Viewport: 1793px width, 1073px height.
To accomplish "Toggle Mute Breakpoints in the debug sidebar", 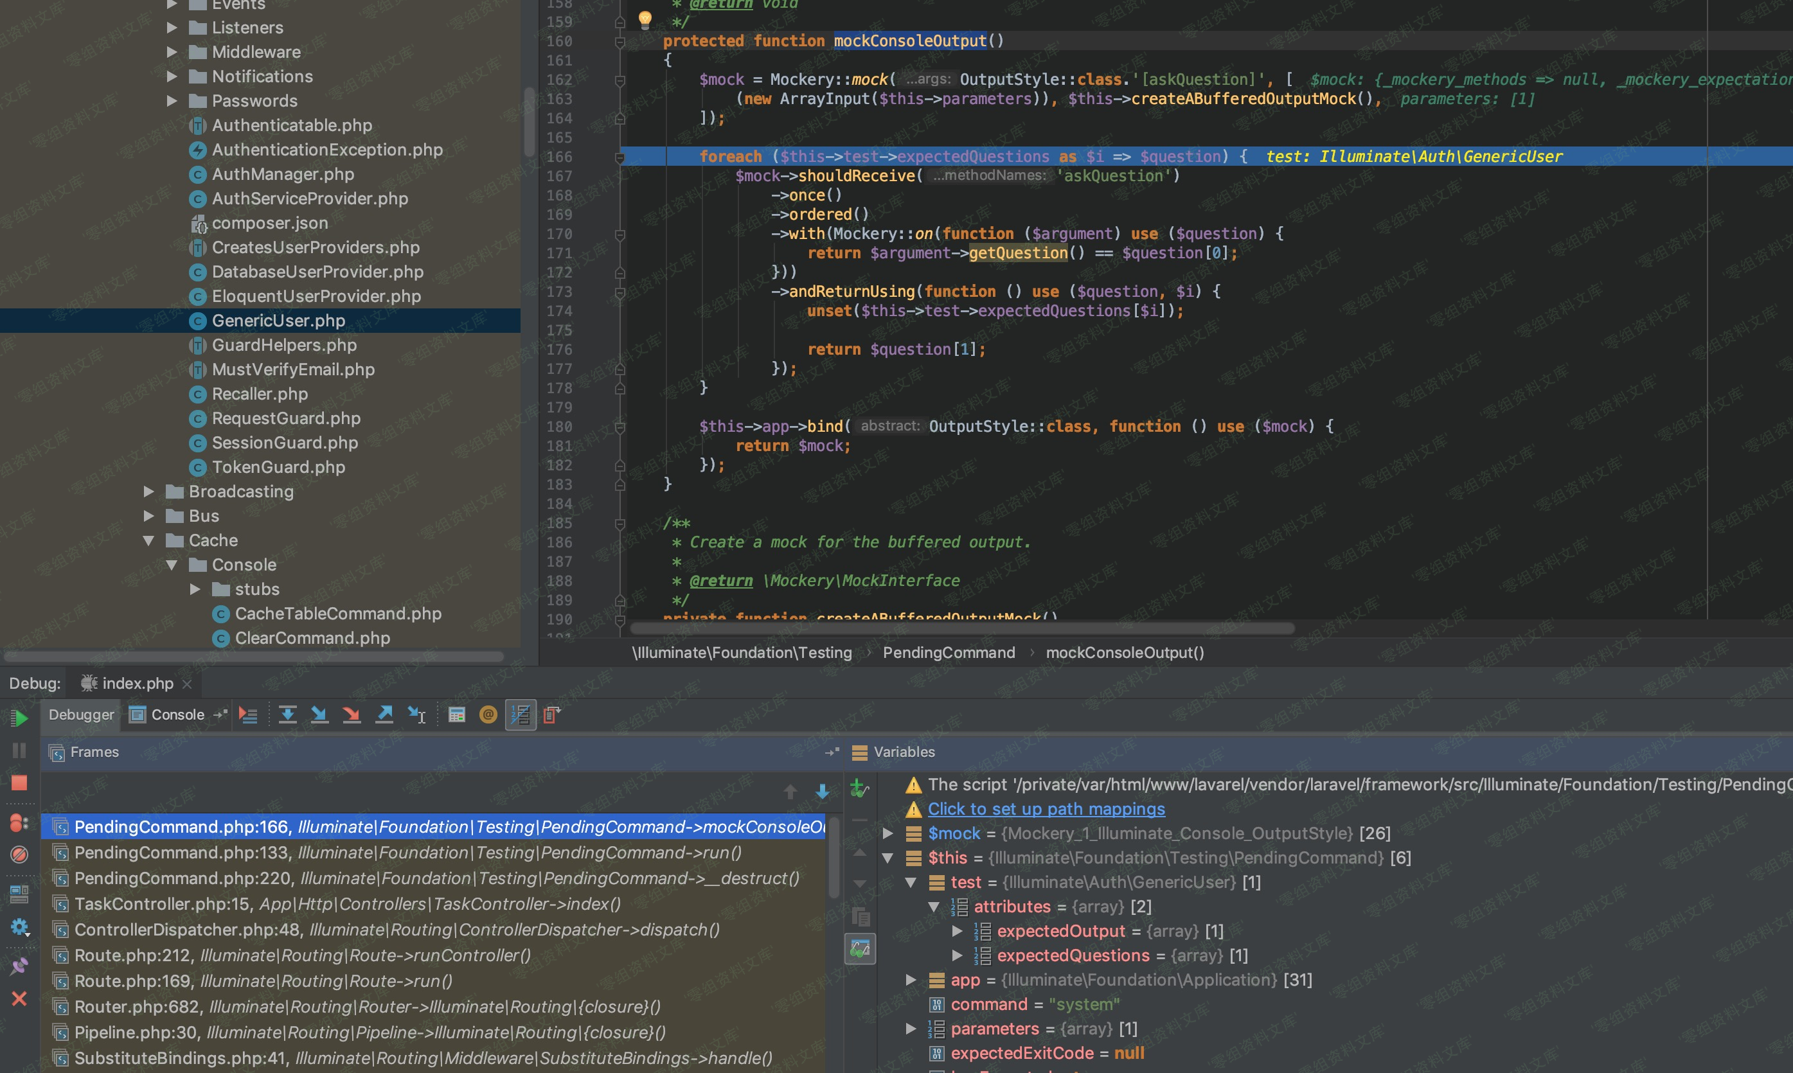I will click(19, 855).
